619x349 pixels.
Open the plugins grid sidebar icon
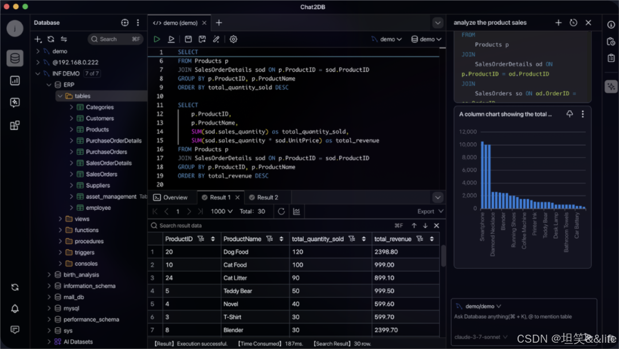pos(15,126)
